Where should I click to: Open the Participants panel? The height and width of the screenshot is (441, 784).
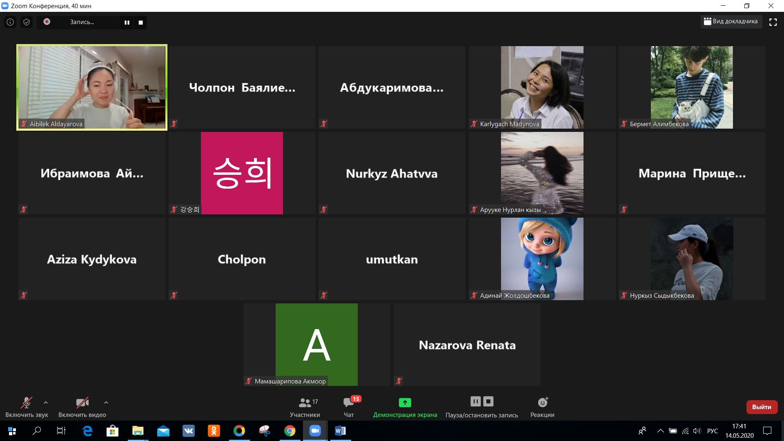point(305,407)
